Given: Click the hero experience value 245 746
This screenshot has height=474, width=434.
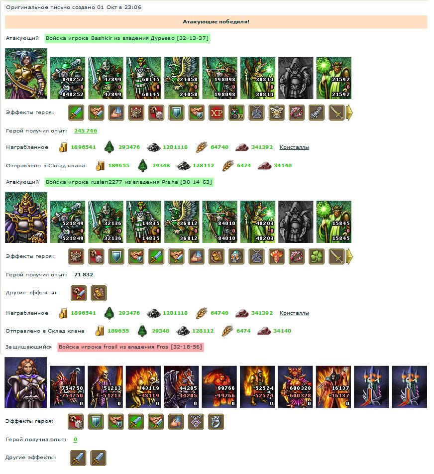Looking at the screenshot, I should (86, 131).
